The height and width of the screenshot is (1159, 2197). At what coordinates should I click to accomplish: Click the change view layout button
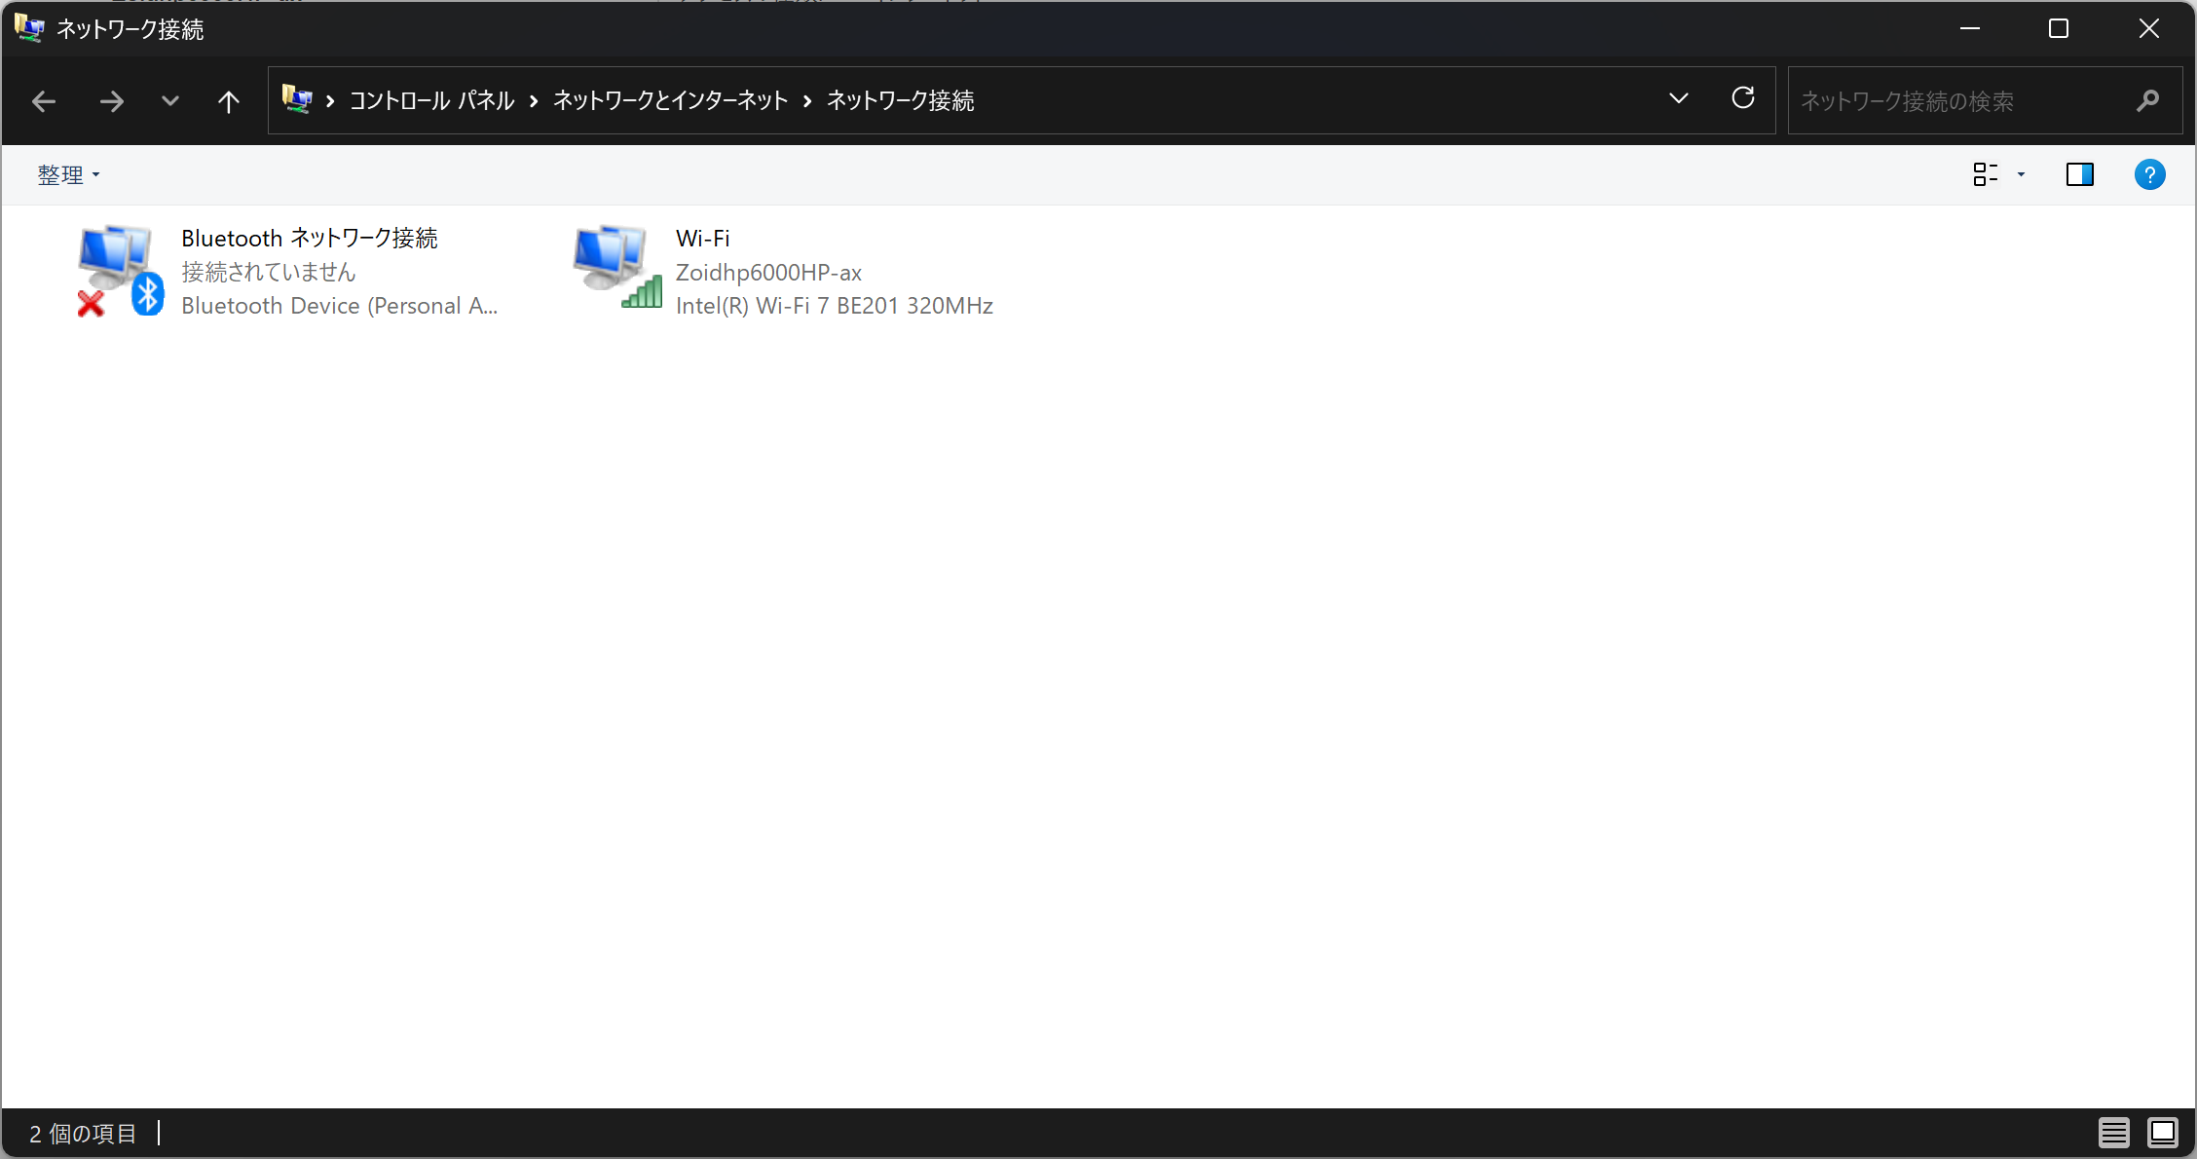coord(1985,174)
